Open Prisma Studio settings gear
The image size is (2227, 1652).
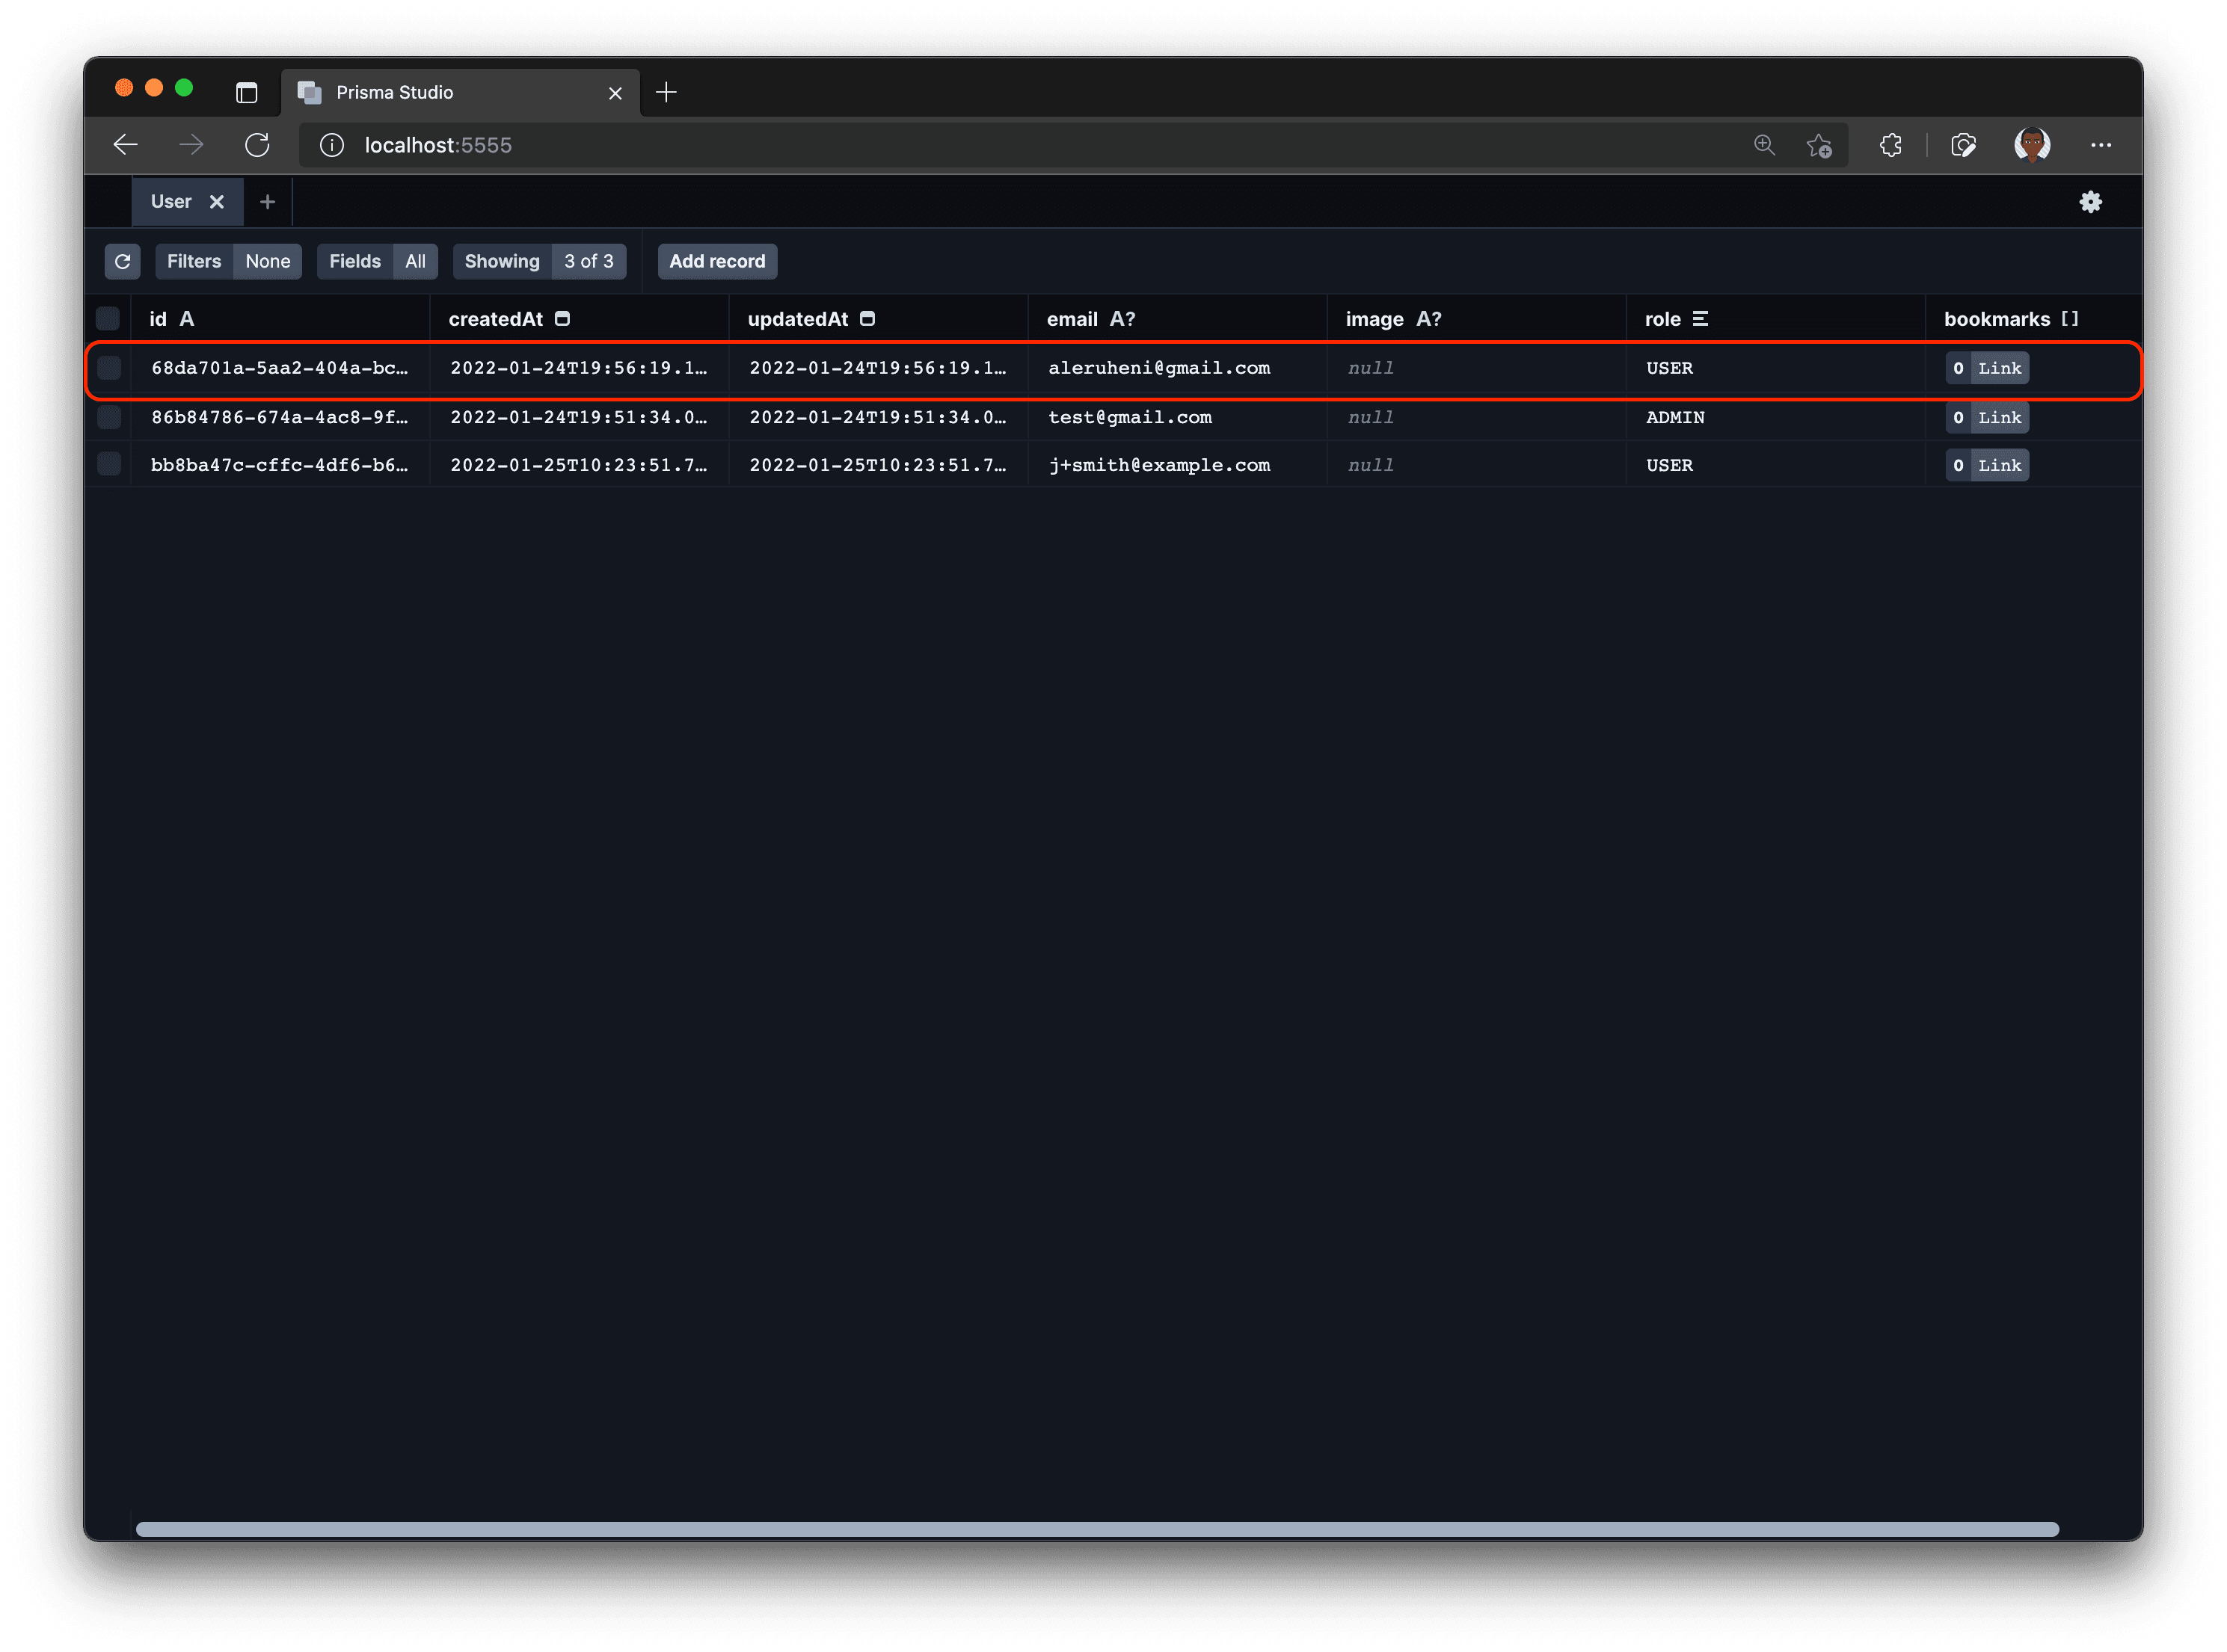[2090, 202]
